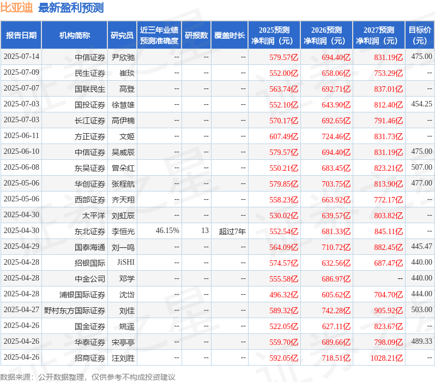435x382 pixels.
Task: Click the 555.58亿 forecast value
Action: (x=284, y=279)
